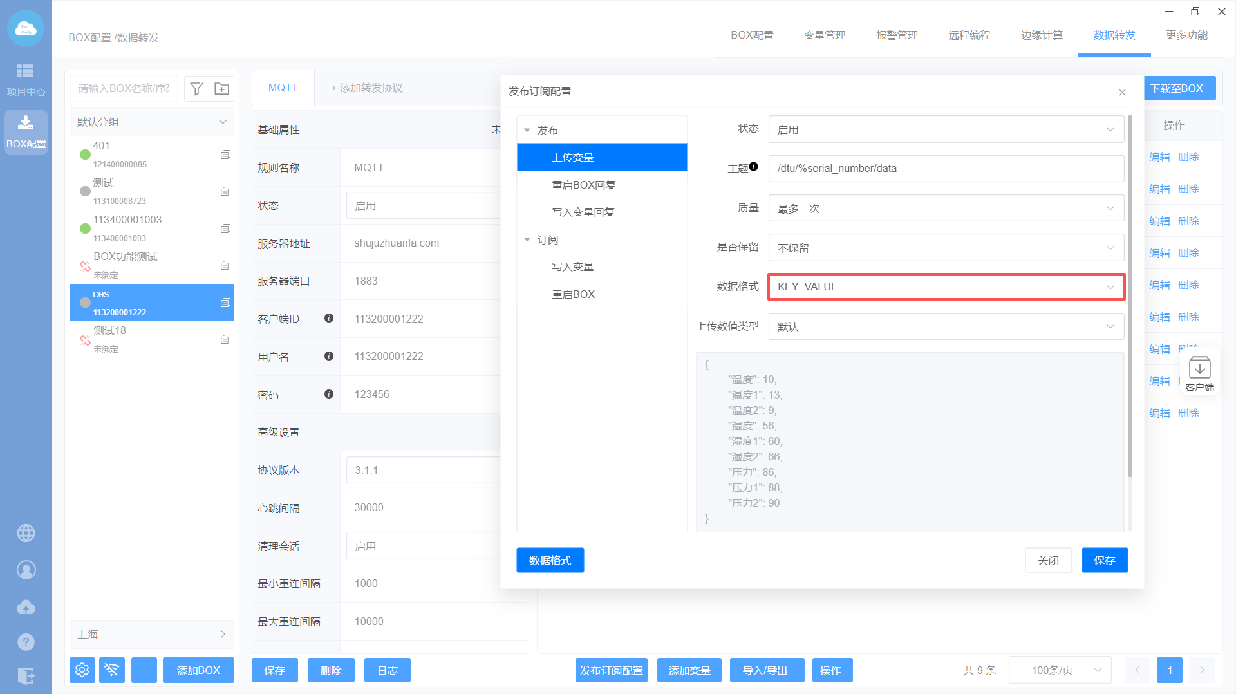Open the user account icon in sidebar
The width and height of the screenshot is (1236, 694).
point(26,570)
